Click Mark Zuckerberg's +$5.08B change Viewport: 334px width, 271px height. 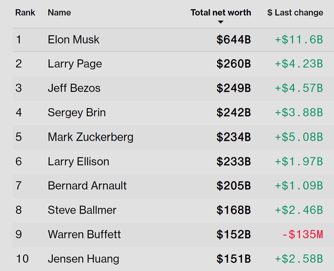point(299,137)
